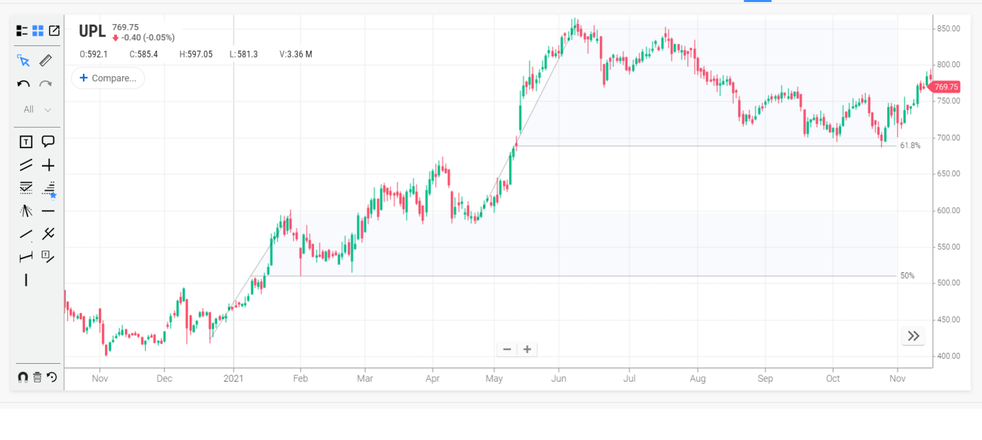982x440 pixels.
Task: Open chart in pop-out window
Action: click(x=54, y=31)
